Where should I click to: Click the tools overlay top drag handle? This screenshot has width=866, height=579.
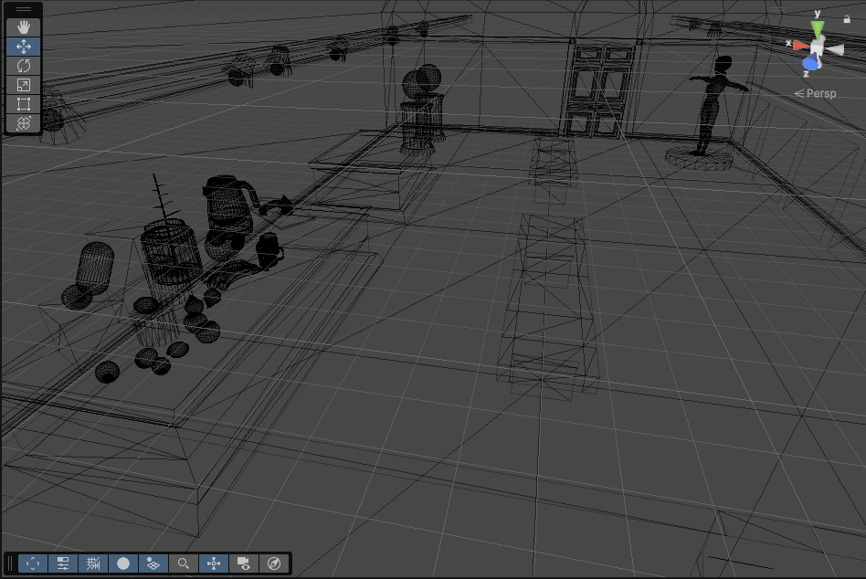coord(24,10)
